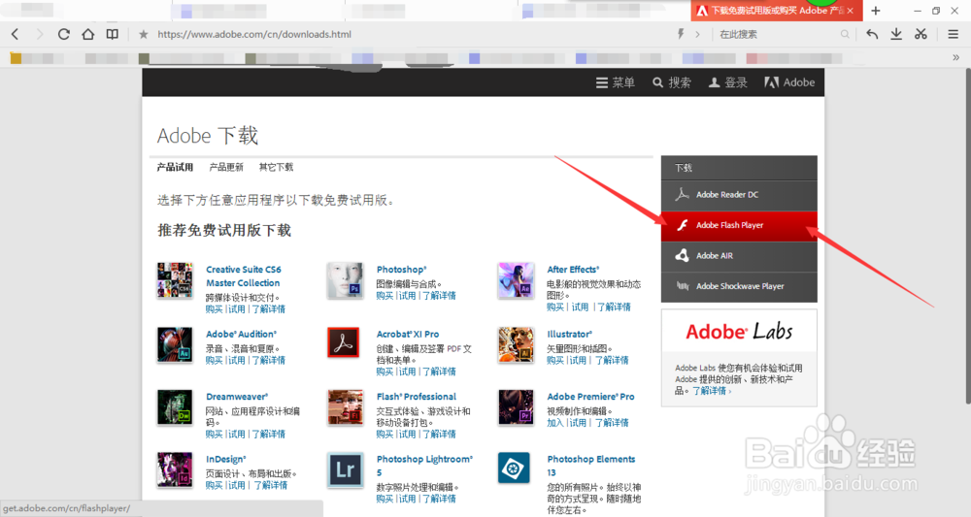This screenshot has width=971, height=517.
Task: Click the Adobe Premiere Pro product icon
Action: tap(516, 407)
